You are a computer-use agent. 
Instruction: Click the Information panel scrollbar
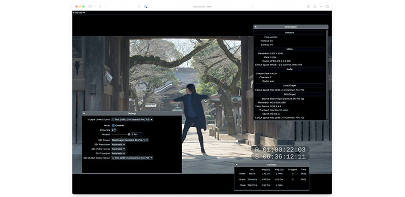[327, 75]
